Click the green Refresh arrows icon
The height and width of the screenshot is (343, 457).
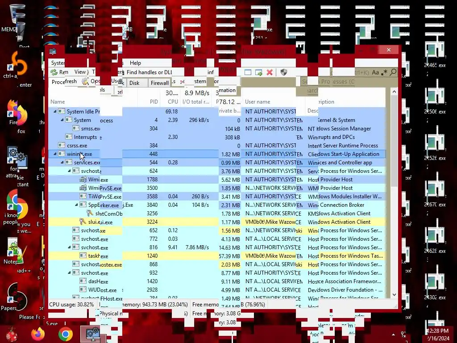point(54,72)
